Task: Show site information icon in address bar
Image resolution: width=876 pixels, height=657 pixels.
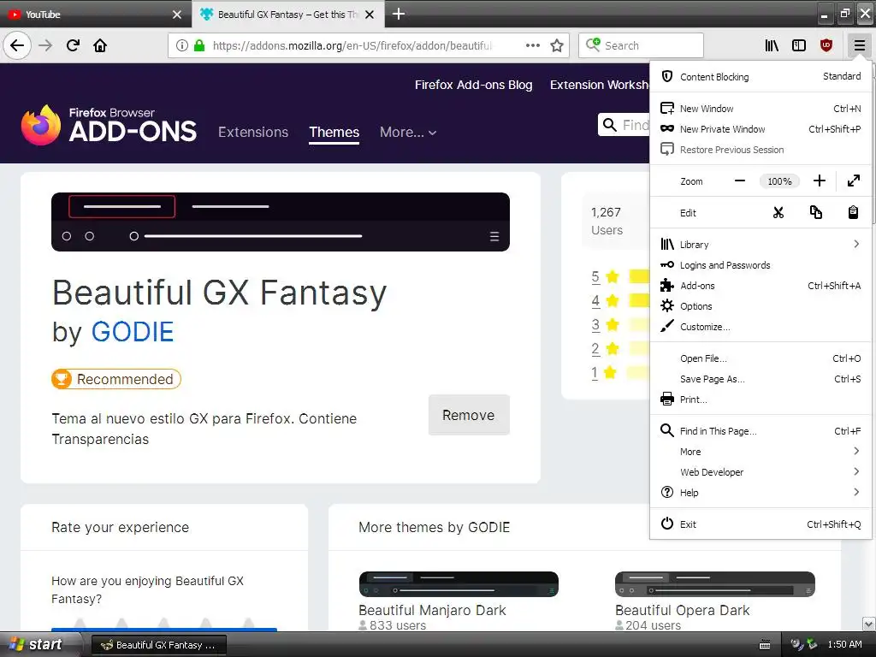Action: coord(181,45)
